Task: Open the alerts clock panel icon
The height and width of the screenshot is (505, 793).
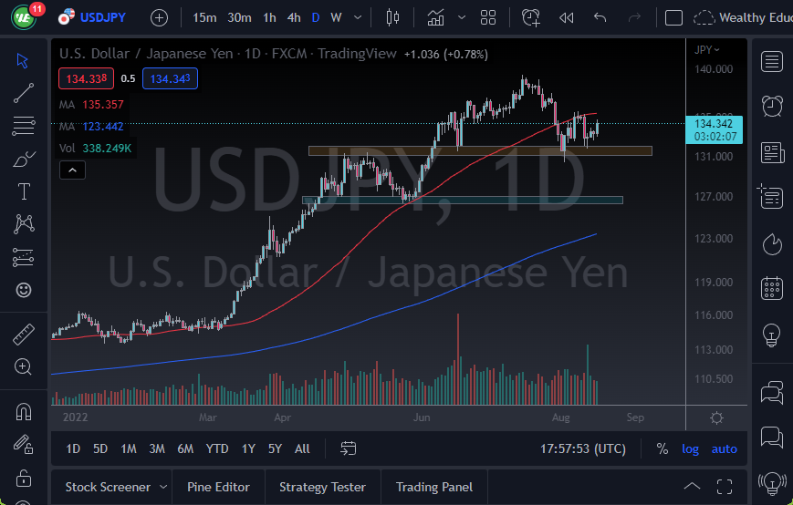Action: click(772, 105)
